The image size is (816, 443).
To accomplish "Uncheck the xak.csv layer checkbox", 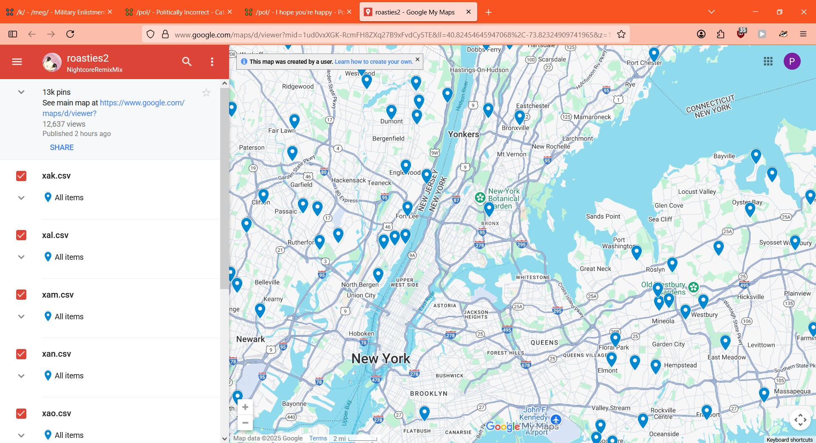I will [21, 176].
